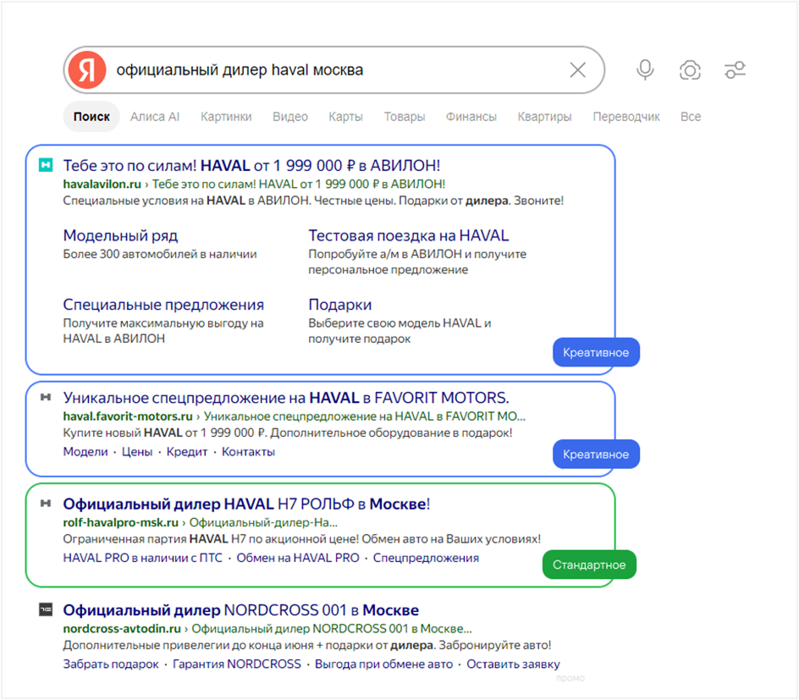Viewport: 799px width, 700px height.
Task: Open image search with the camera icon
Action: pos(690,69)
